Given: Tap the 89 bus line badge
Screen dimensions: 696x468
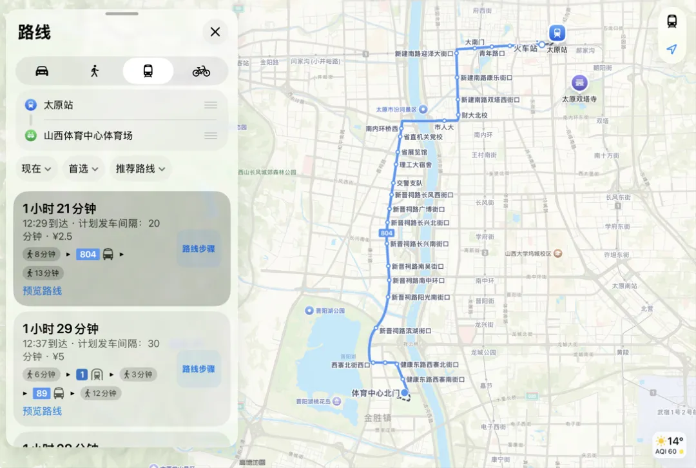Looking at the screenshot, I should (42, 393).
